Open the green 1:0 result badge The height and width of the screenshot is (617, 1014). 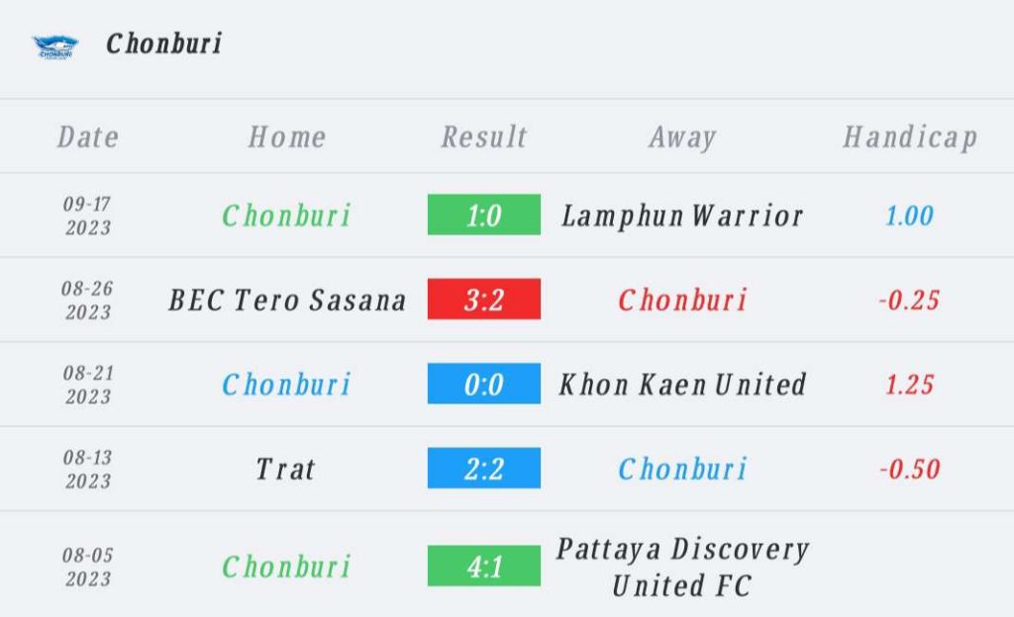tap(483, 215)
